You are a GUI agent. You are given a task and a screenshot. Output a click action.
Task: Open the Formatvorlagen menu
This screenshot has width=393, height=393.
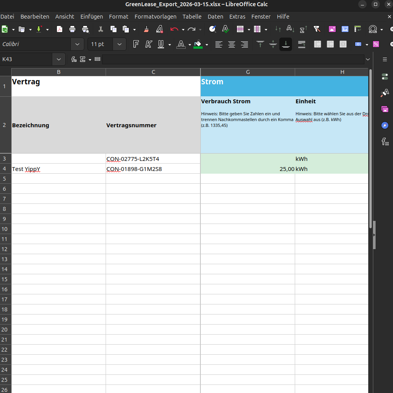[x=155, y=17]
